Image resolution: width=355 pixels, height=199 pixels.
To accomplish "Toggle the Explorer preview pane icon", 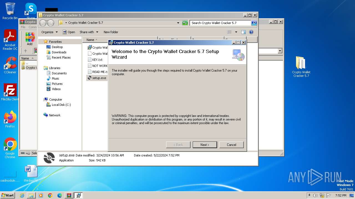I will pos(244,32).
